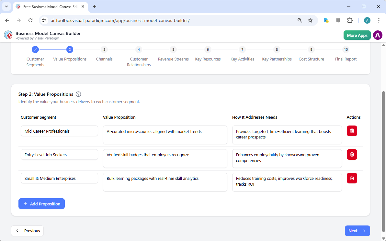The width and height of the screenshot is (386, 241).
Task: Click the Visual Paradigm logo icon
Action: tap(8, 35)
